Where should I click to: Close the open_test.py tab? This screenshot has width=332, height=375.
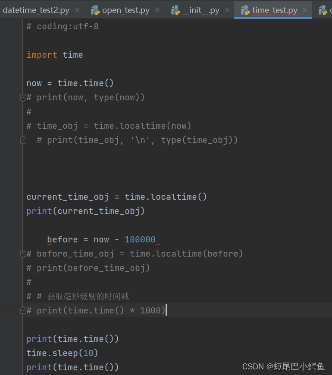157,10
